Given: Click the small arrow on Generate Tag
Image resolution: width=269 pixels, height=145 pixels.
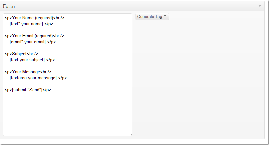Looking at the screenshot, I should [x=165, y=16].
